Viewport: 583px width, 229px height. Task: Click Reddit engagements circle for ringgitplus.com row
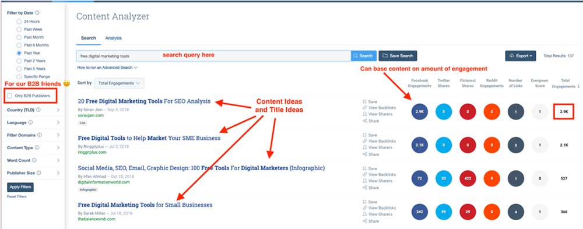tap(492, 145)
